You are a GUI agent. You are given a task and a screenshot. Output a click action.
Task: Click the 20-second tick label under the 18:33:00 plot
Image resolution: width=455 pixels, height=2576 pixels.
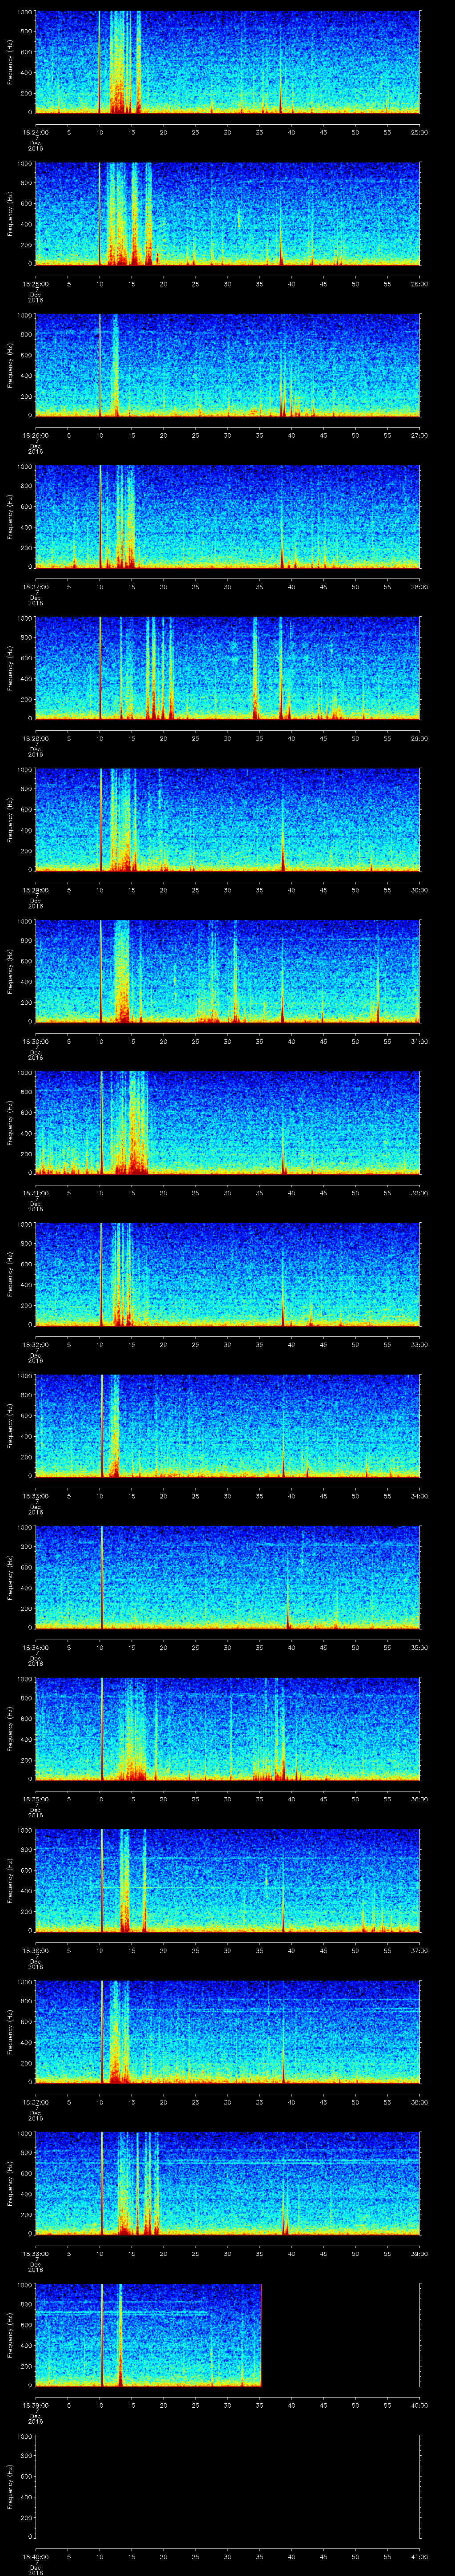(164, 1496)
